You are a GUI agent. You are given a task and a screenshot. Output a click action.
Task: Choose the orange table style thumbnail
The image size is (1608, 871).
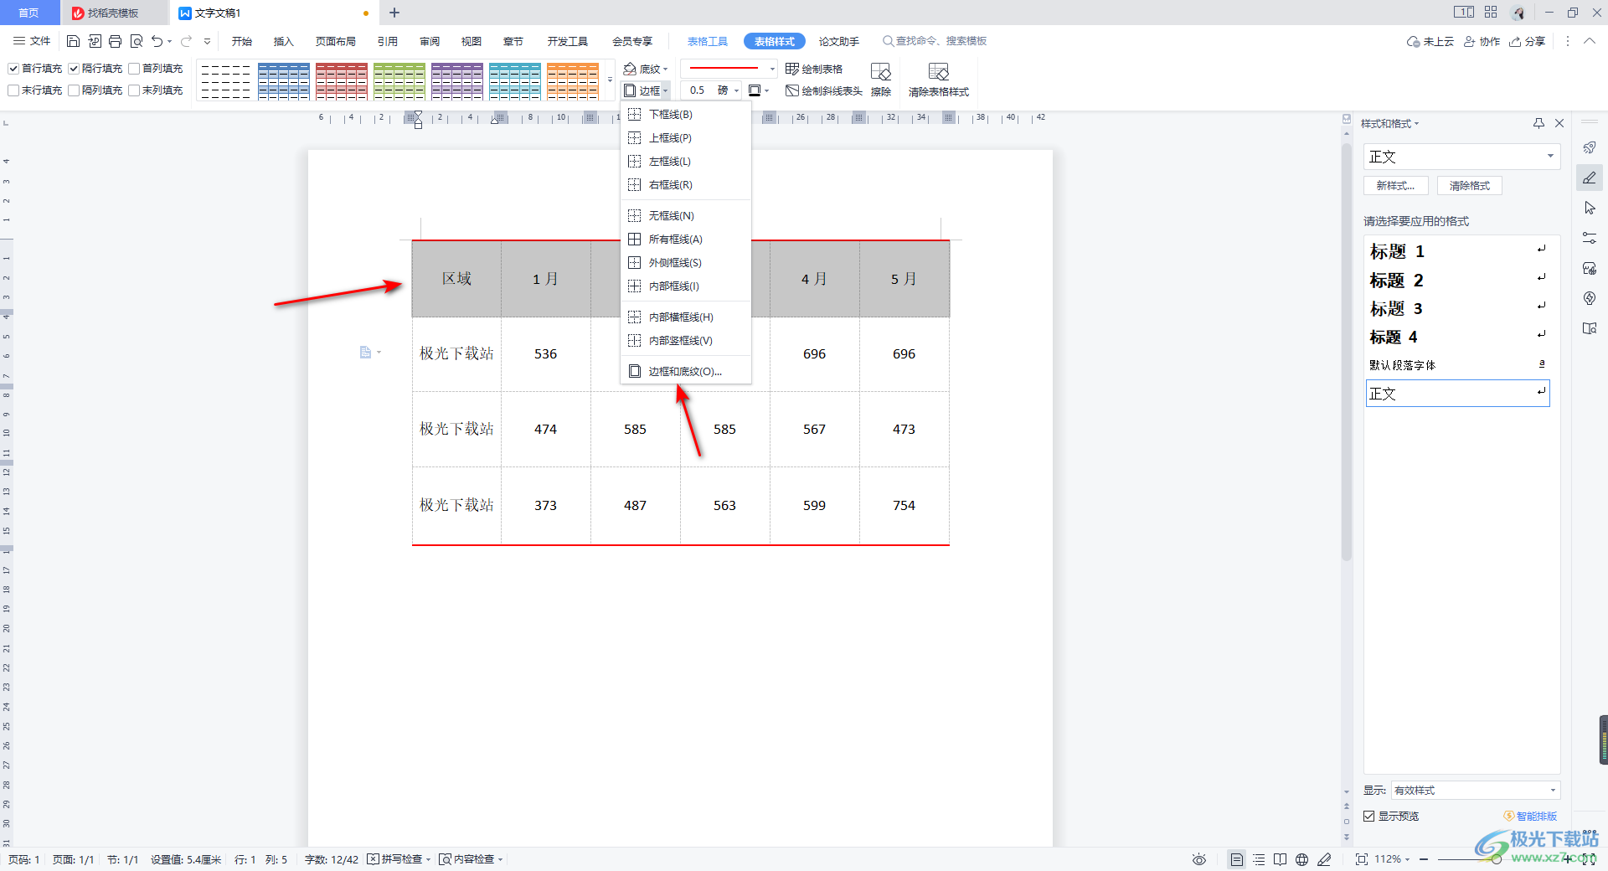(573, 81)
